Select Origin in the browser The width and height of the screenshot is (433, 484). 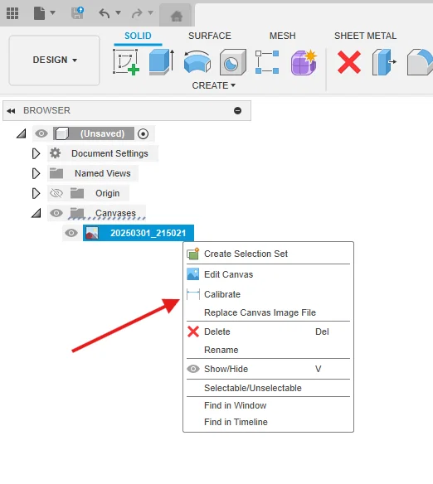pos(108,193)
